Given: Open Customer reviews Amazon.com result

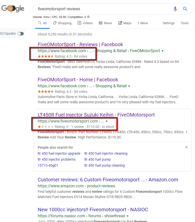Looking at the screenshot, I should pyautogui.click(x=108, y=180).
